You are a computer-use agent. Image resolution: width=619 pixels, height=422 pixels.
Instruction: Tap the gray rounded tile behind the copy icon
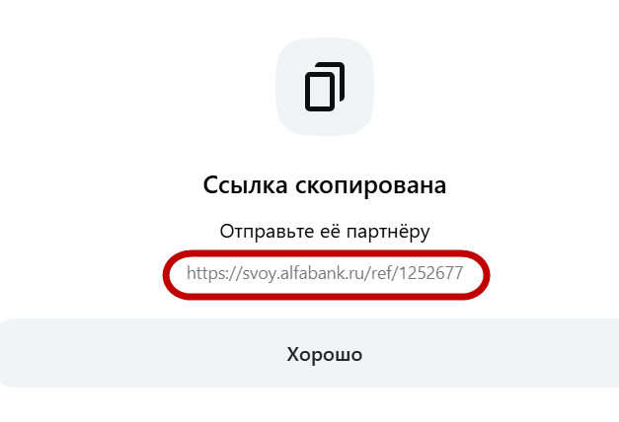pyautogui.click(x=325, y=87)
